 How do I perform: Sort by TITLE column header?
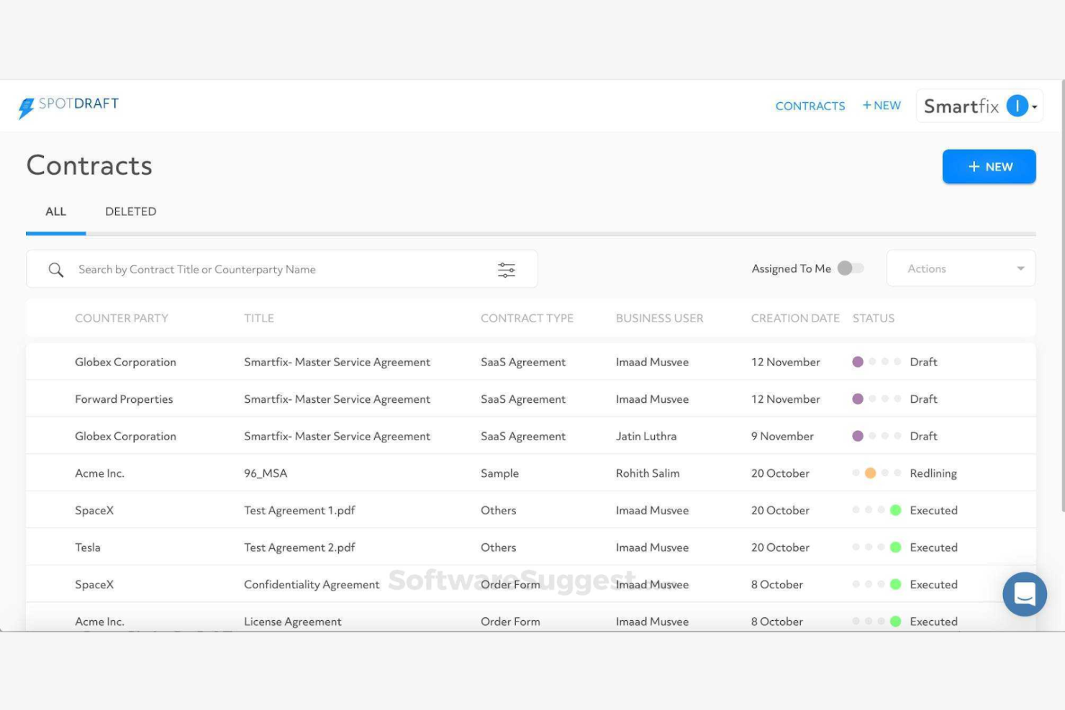click(259, 318)
